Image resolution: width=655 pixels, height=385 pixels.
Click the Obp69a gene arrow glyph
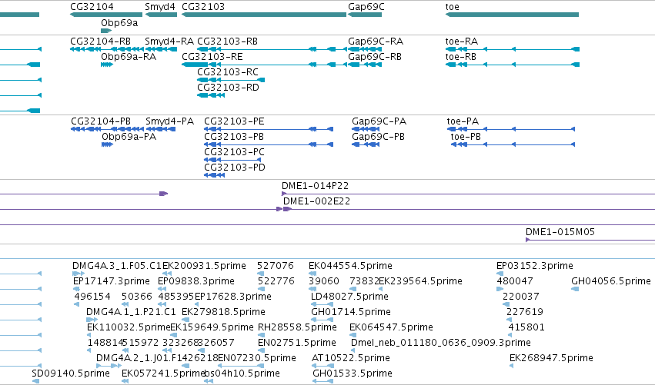106,31
